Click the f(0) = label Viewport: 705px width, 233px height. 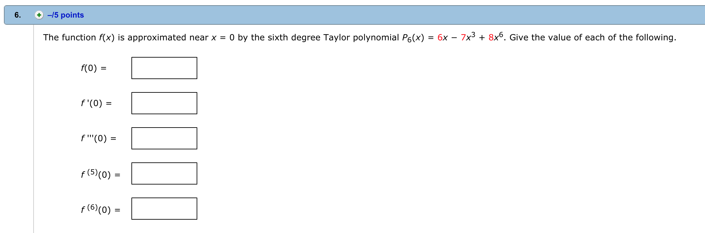point(94,68)
